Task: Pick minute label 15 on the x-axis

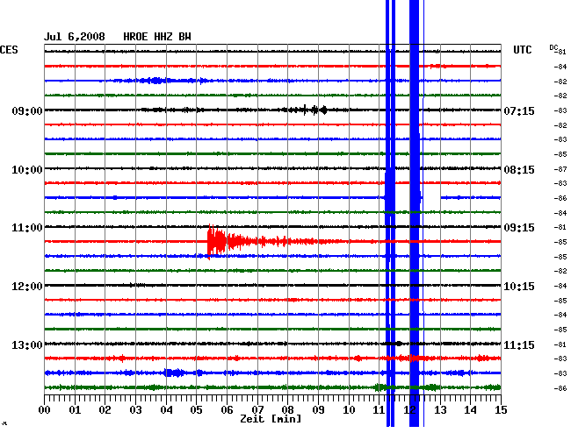Action: (x=501, y=410)
